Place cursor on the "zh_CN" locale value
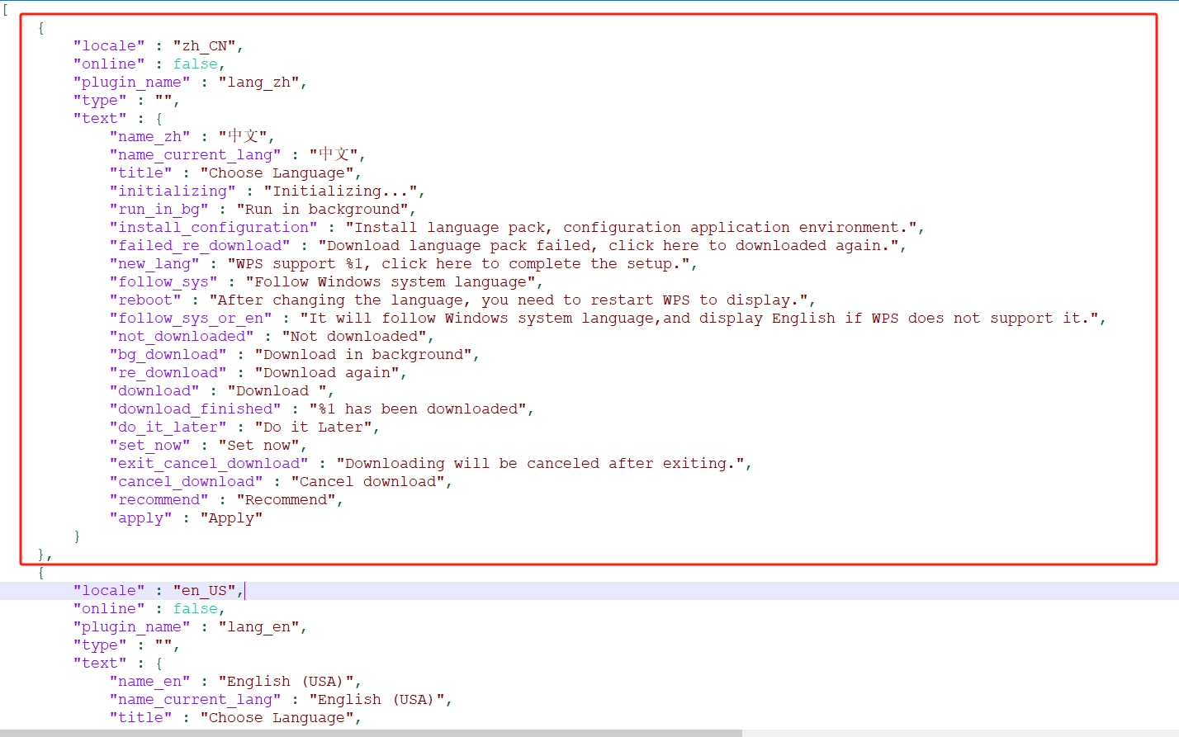 (x=205, y=46)
